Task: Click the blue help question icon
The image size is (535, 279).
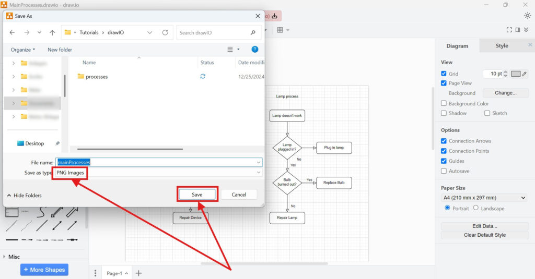Action: tap(255, 50)
